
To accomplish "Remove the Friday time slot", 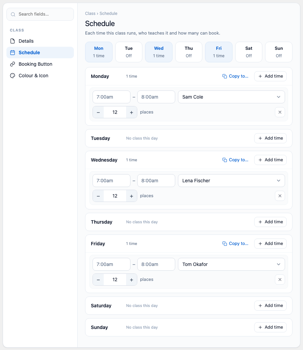I will 280,280.
